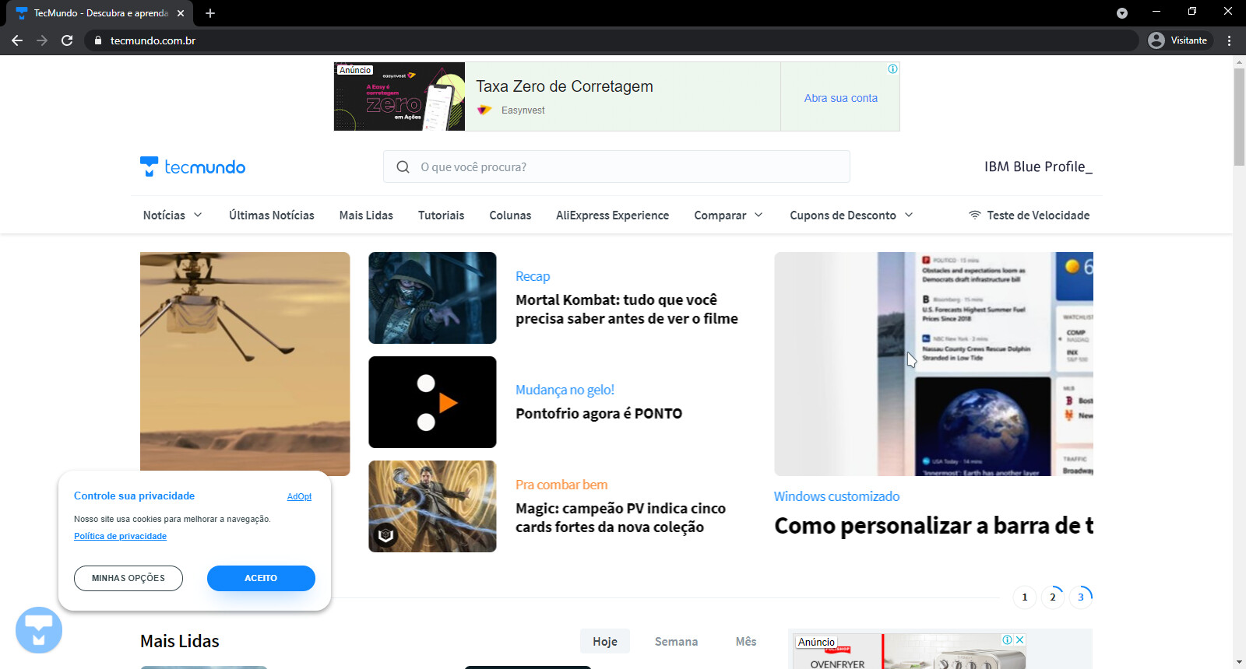1246x669 pixels.
Task: Open the Windows news bar screenshot thumbnail
Action: pyautogui.click(x=934, y=363)
